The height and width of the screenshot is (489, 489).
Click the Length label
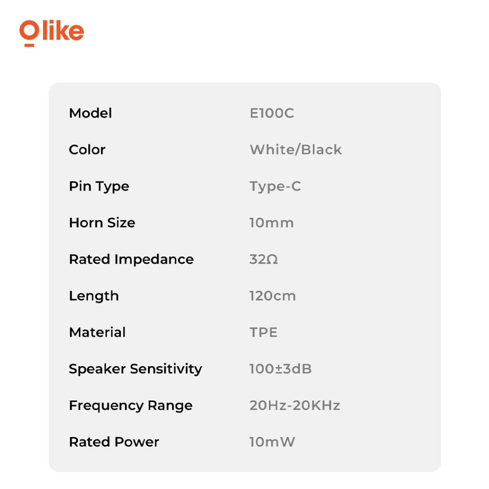[x=94, y=296]
